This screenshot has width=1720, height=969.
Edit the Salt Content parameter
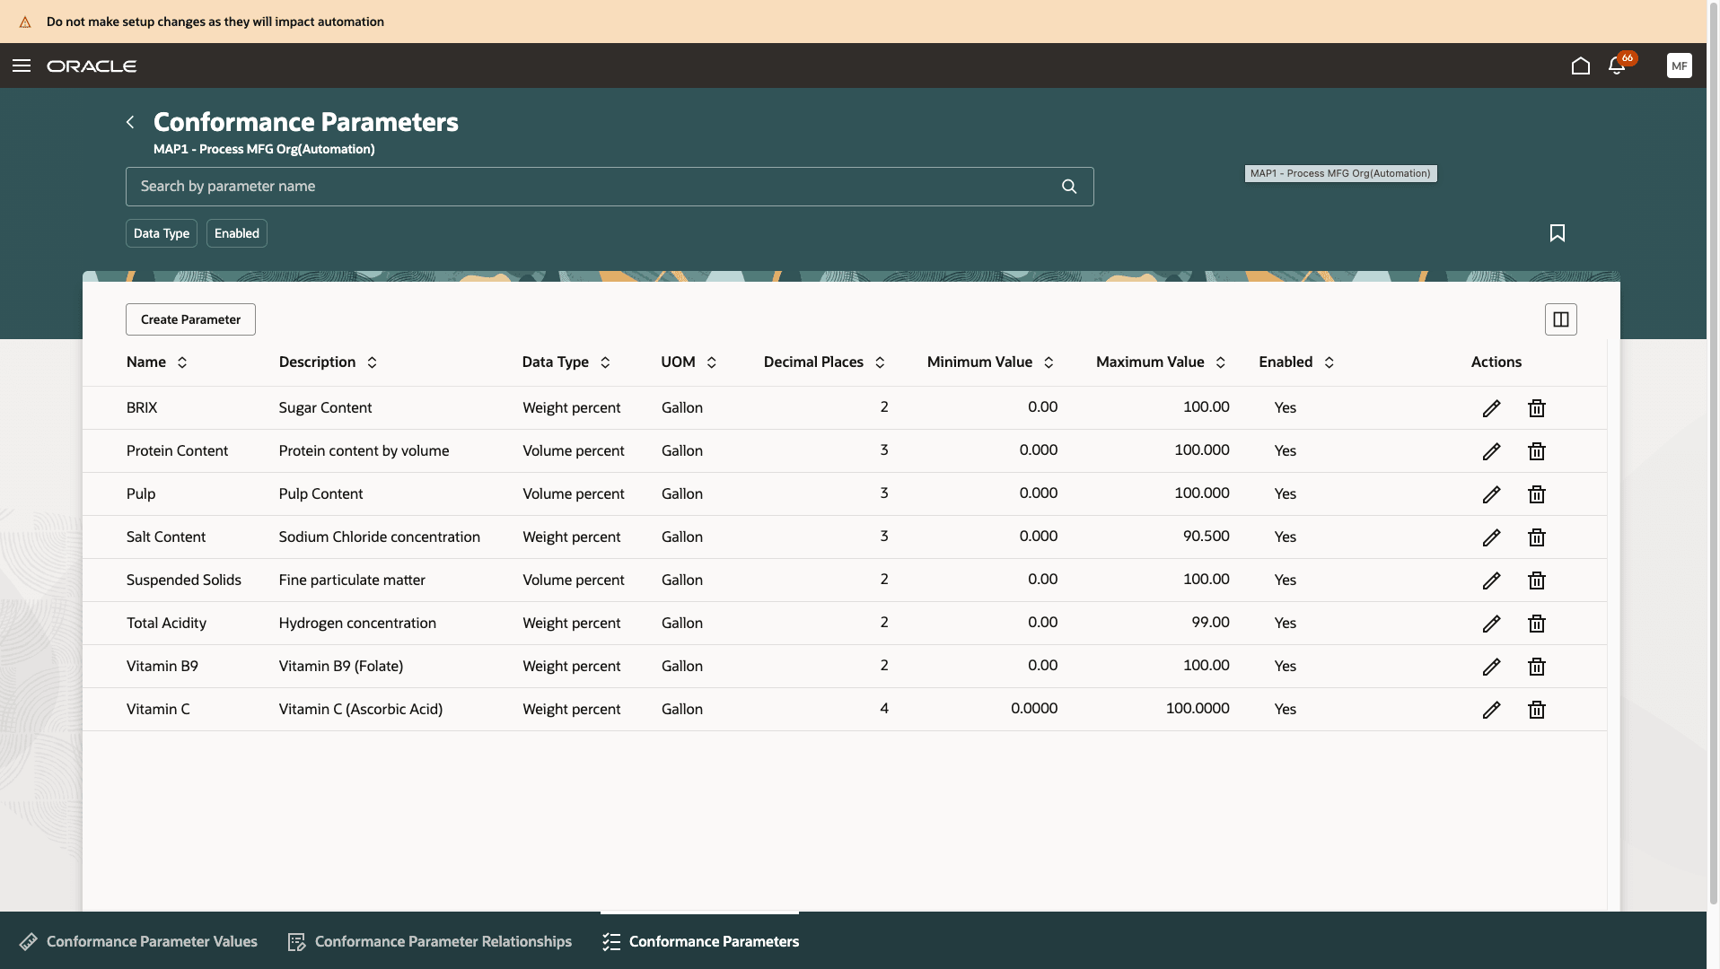pos(1491,537)
